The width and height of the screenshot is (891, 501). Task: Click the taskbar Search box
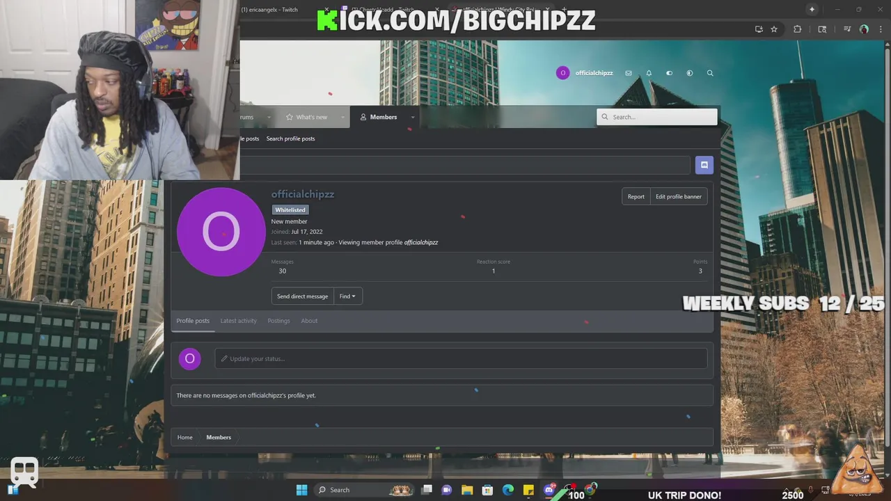pyautogui.click(x=364, y=490)
